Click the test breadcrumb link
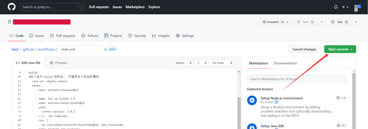Image resolution: width=368 pixels, height=129 pixels. click(x=15, y=49)
